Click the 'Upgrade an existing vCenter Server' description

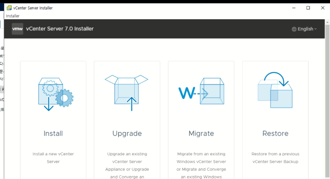[127, 165]
